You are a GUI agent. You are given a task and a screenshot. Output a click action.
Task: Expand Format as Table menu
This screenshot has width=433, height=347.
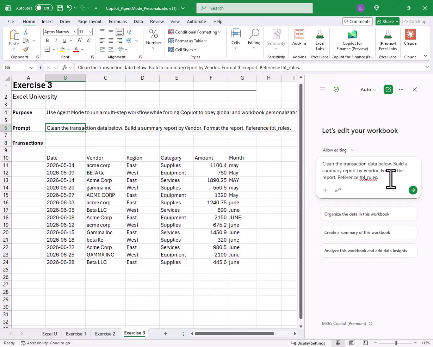coord(188,41)
